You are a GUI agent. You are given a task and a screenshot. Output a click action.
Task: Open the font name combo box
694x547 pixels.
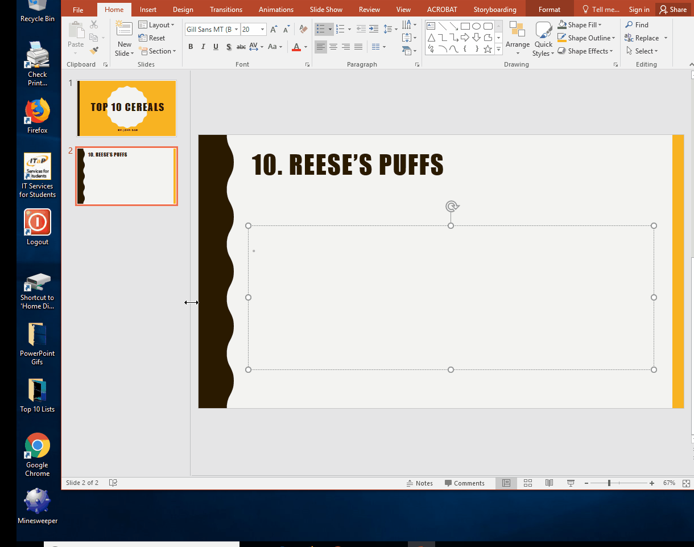(x=212, y=29)
